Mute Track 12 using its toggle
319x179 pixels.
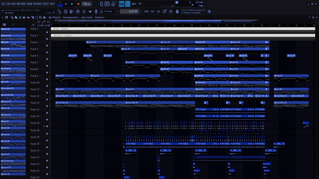point(47,99)
